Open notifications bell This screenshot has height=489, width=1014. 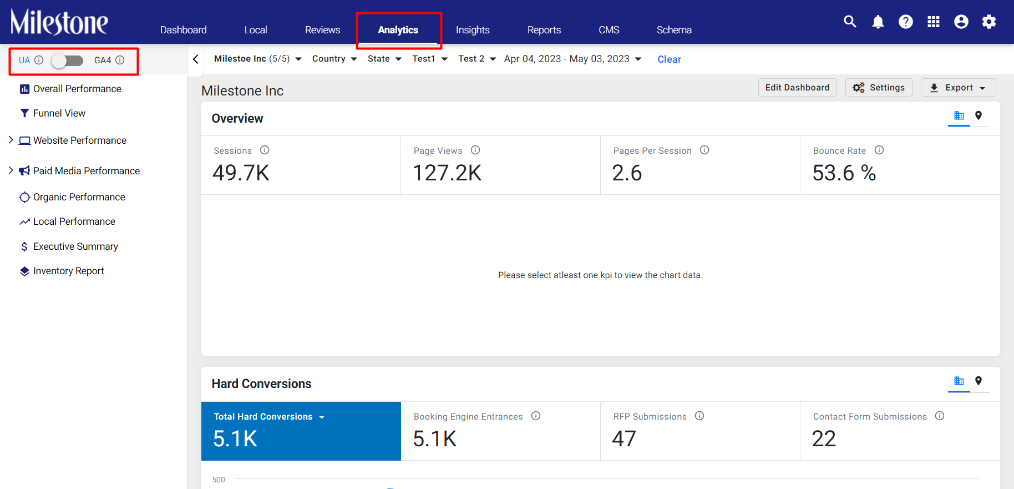click(x=878, y=22)
